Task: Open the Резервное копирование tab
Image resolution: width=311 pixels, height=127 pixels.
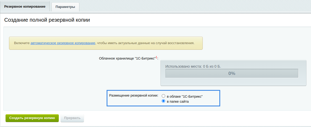Action: 25,6
